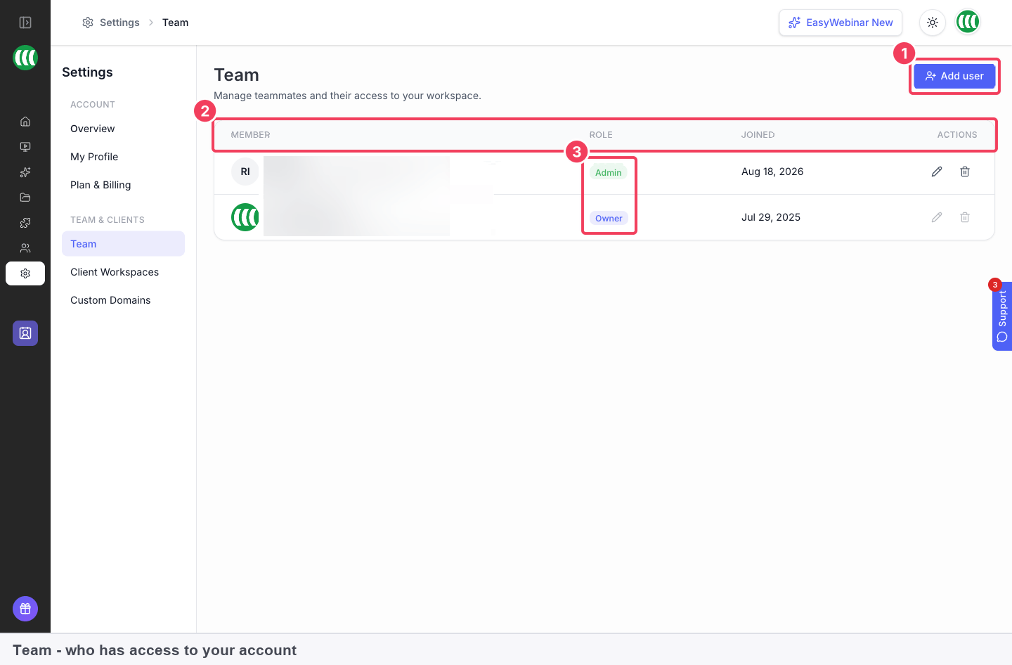Image resolution: width=1012 pixels, height=665 pixels.
Task: Toggle the sidebar collapse icon
Action: (25, 22)
